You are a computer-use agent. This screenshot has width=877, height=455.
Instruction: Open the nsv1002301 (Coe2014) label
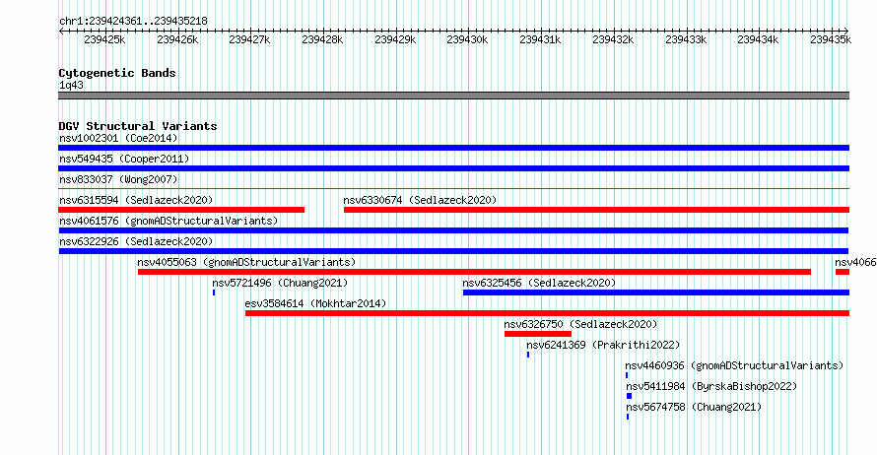pos(118,138)
